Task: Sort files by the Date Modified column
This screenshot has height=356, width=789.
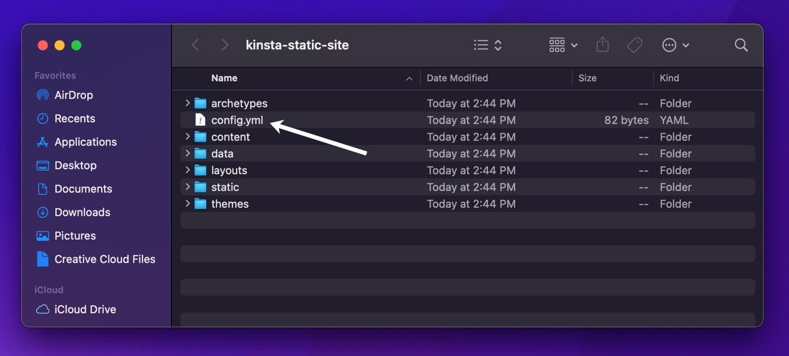Action: coord(457,78)
